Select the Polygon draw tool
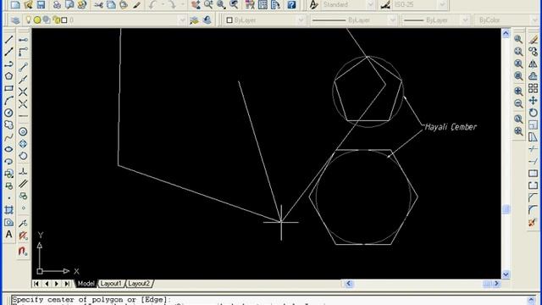The height and width of the screenshot is (305, 542). (9, 76)
